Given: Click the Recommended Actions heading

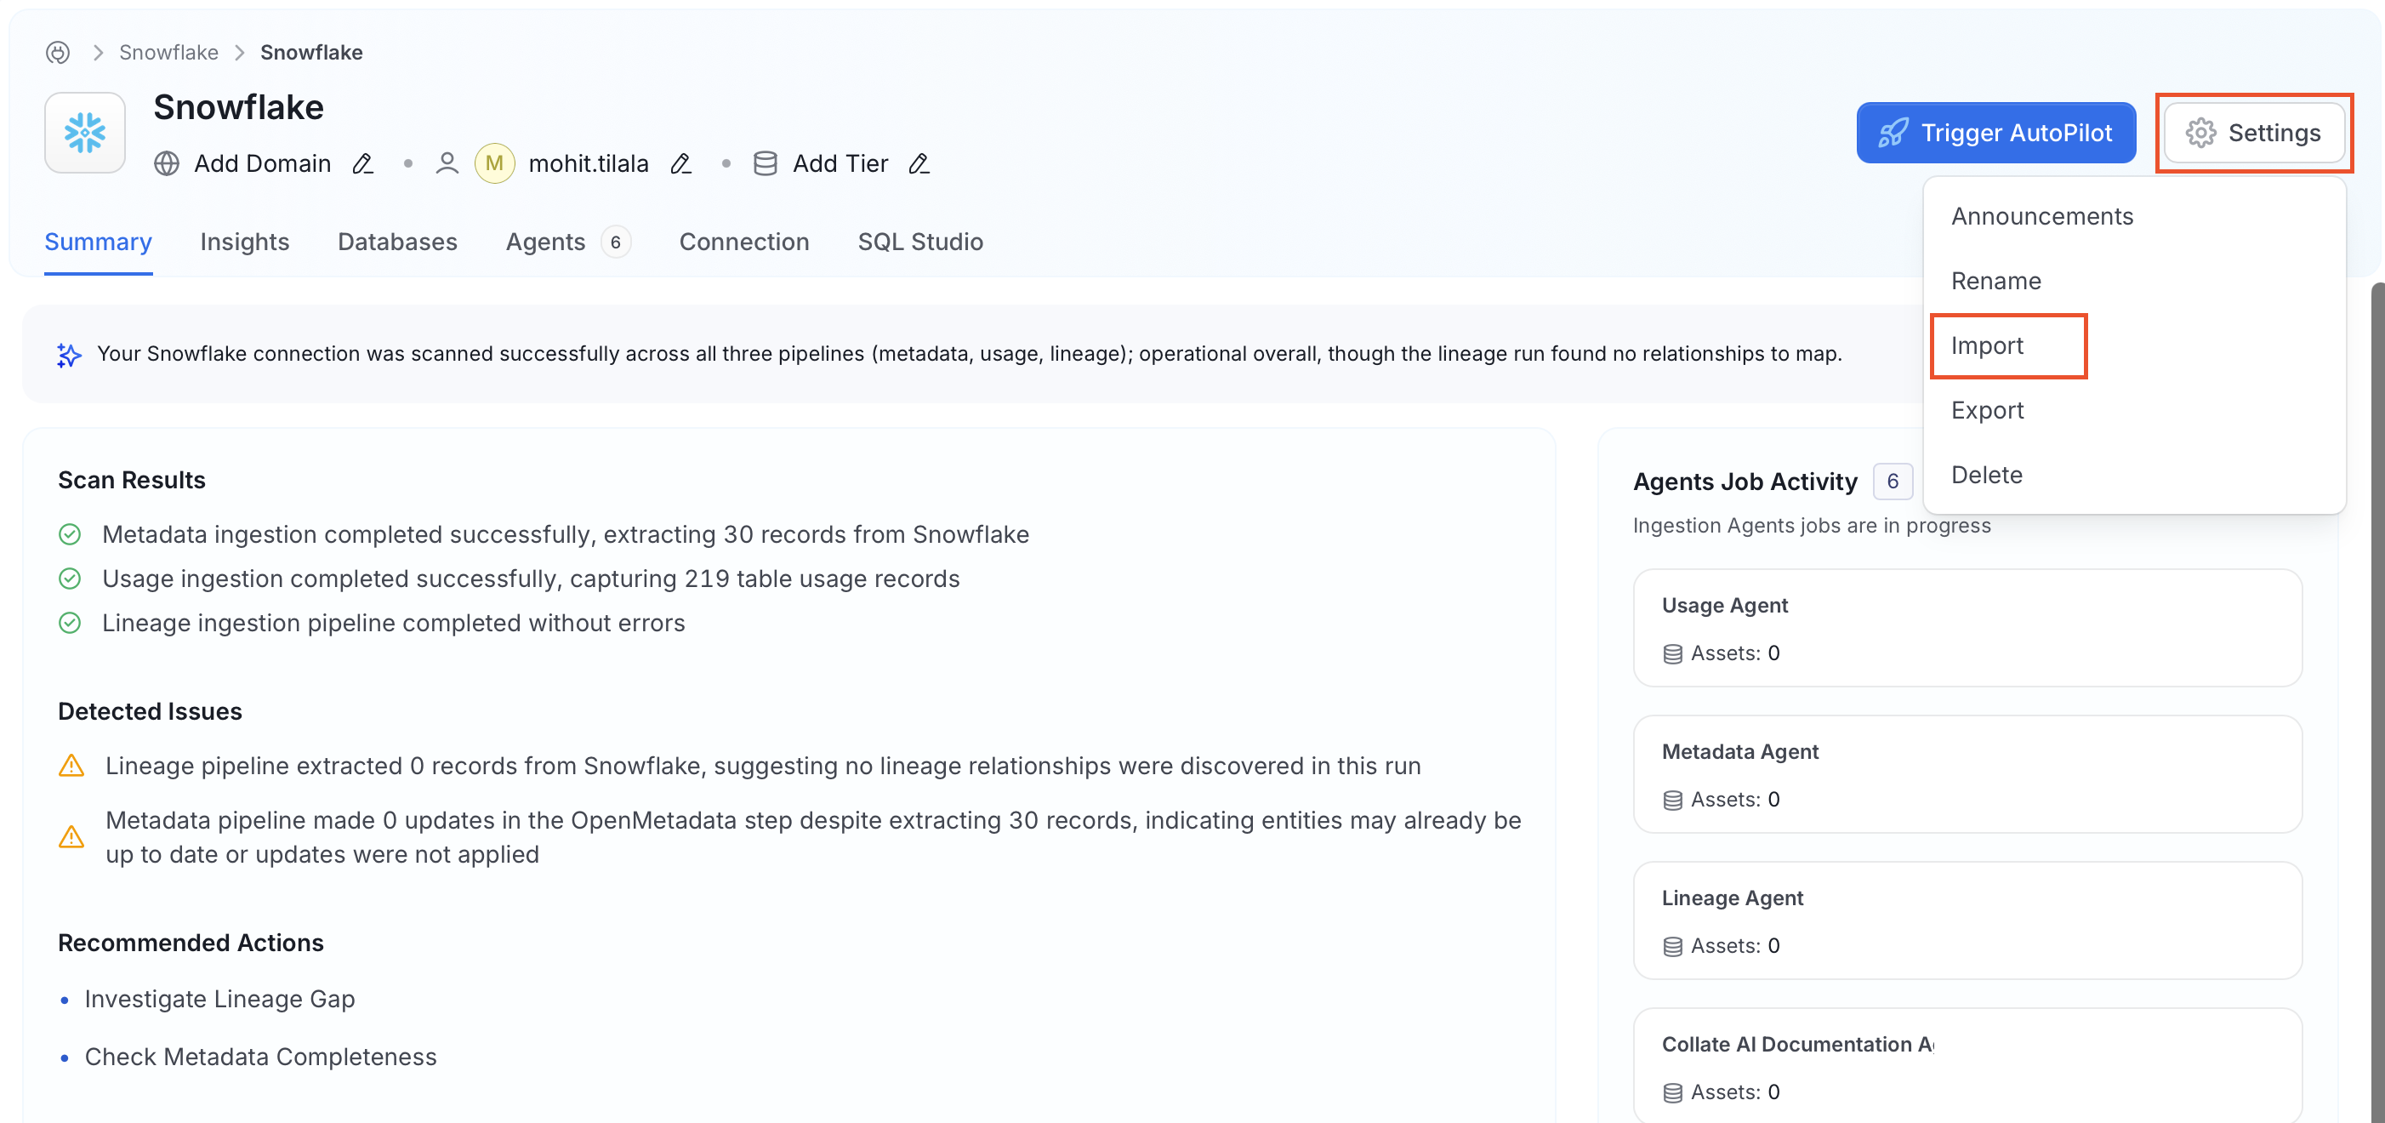Looking at the screenshot, I should (x=191, y=943).
